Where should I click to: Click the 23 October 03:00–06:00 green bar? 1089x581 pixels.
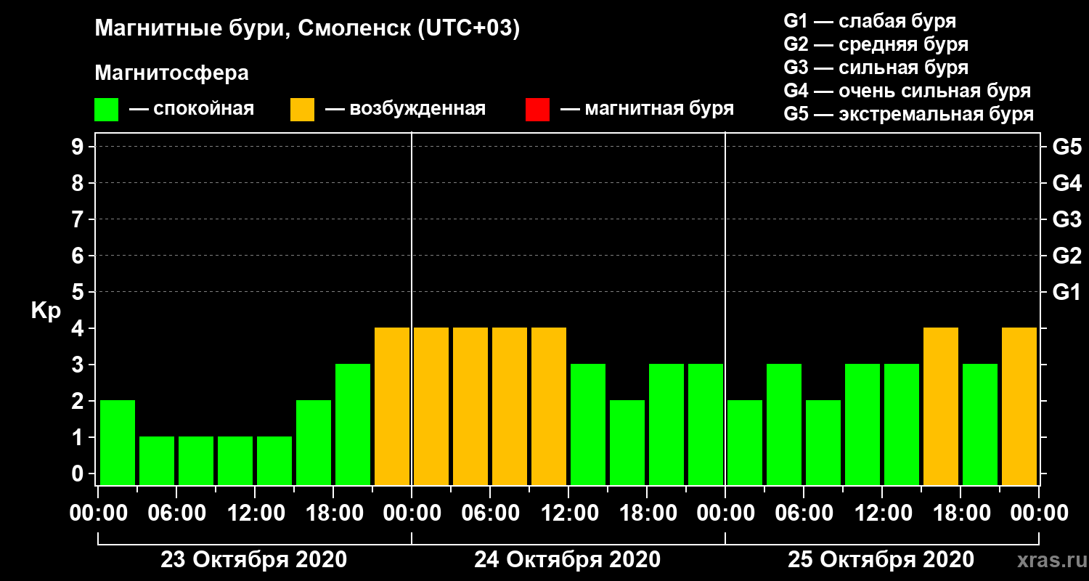point(157,460)
